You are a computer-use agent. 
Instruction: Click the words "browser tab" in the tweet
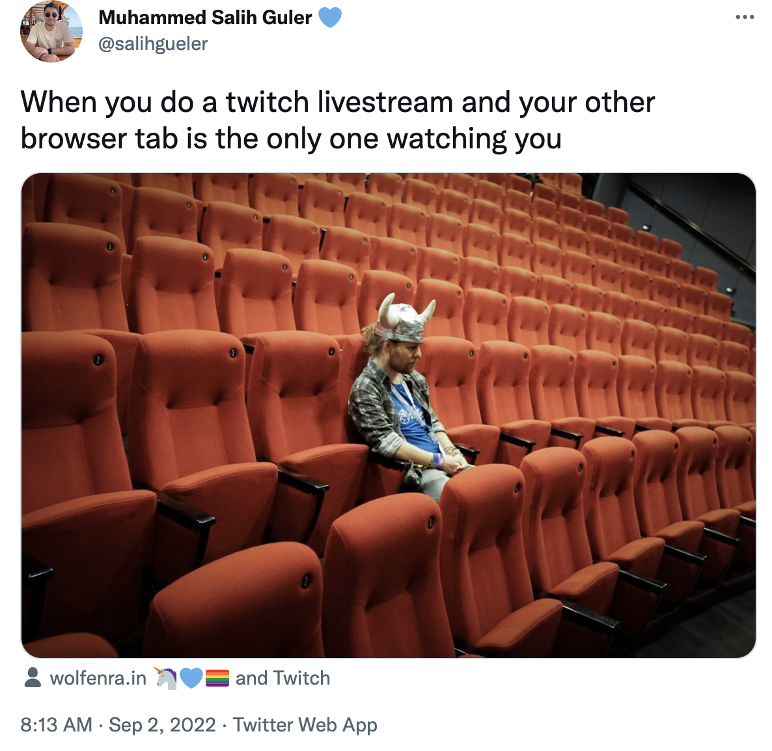click(99, 139)
